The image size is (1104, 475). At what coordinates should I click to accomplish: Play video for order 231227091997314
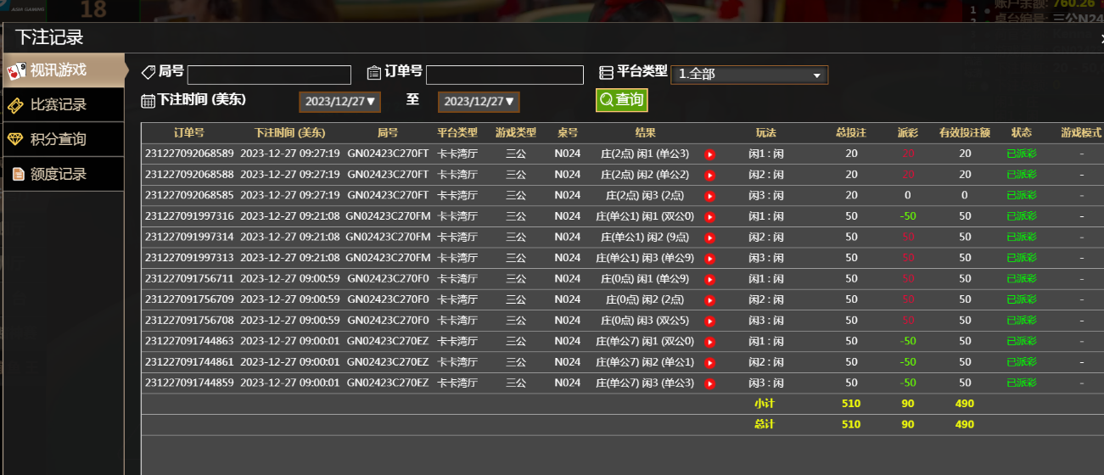tap(710, 237)
